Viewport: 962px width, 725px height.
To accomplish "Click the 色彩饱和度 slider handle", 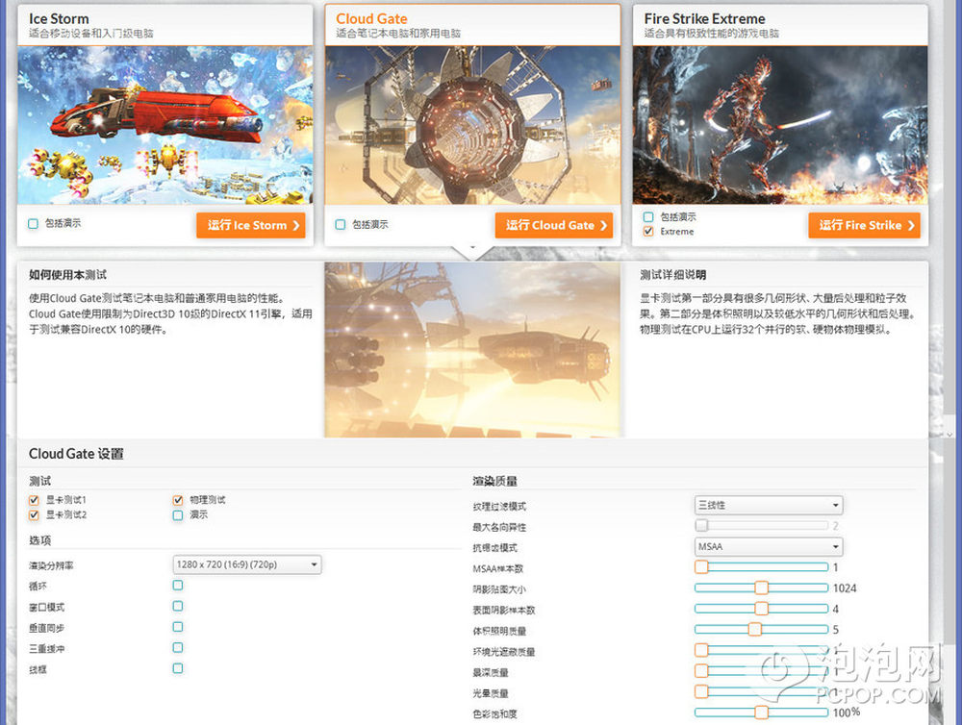I will point(761,712).
